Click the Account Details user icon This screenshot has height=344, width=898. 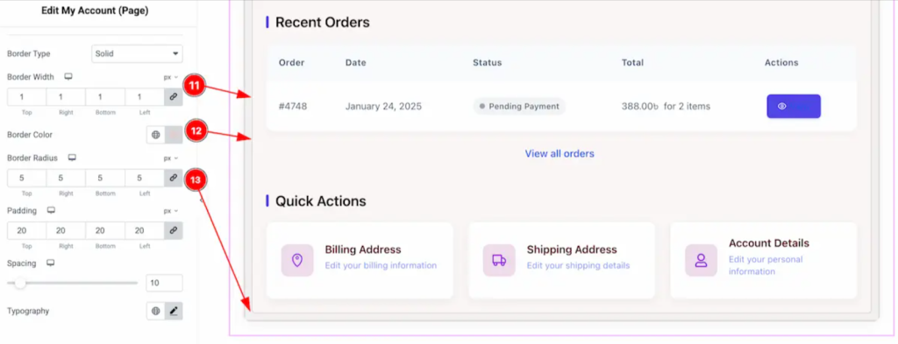701,260
